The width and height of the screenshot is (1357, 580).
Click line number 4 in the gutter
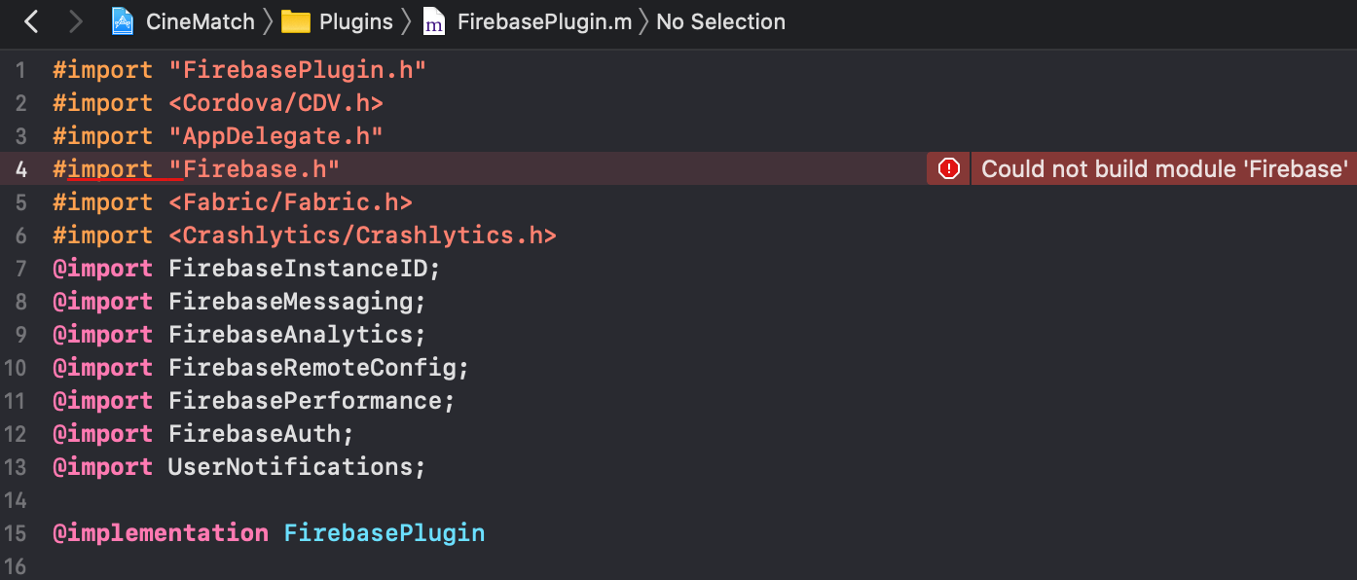click(x=21, y=169)
